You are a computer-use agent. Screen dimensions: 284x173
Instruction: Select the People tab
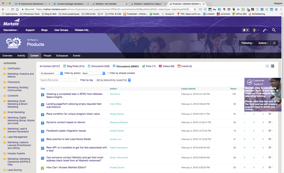point(47,55)
